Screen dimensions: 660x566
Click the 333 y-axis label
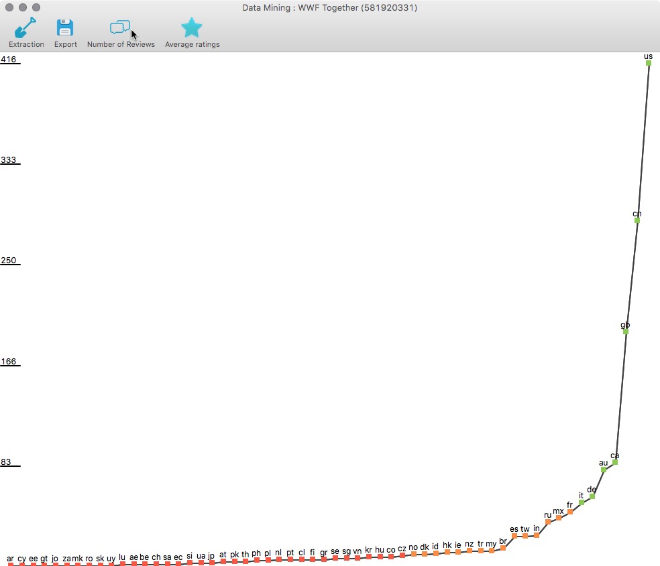click(x=9, y=159)
